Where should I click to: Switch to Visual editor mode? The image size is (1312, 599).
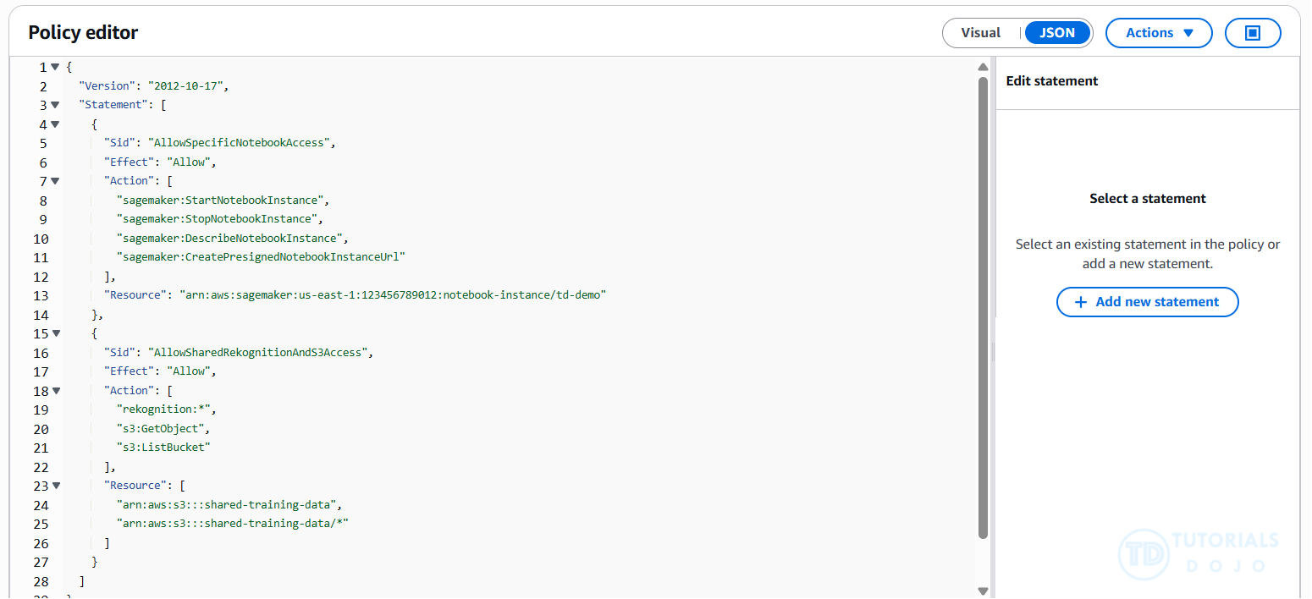click(x=980, y=33)
